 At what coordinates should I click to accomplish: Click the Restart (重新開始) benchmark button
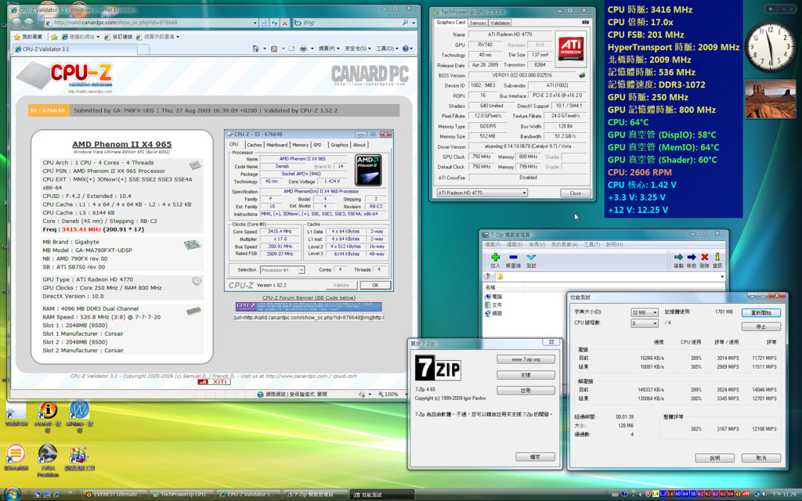click(x=761, y=312)
